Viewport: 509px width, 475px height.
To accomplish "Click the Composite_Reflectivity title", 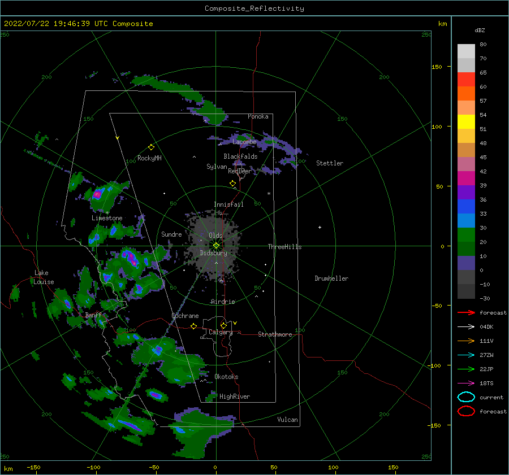I will [255, 8].
